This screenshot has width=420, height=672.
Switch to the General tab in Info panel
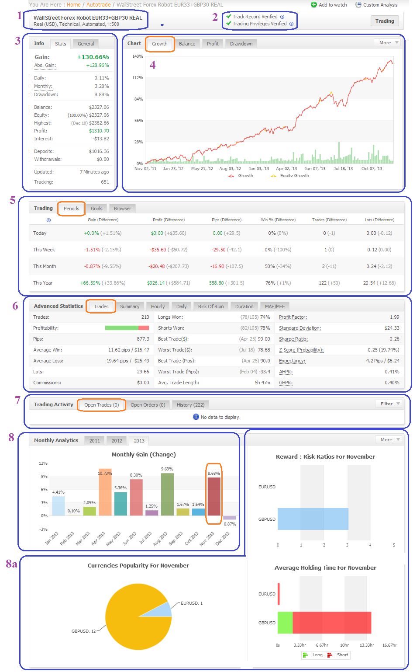pyautogui.click(x=86, y=44)
